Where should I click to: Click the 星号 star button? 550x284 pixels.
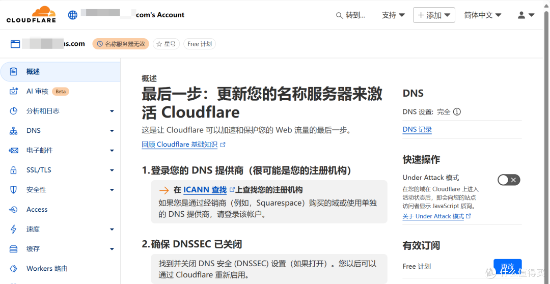166,44
